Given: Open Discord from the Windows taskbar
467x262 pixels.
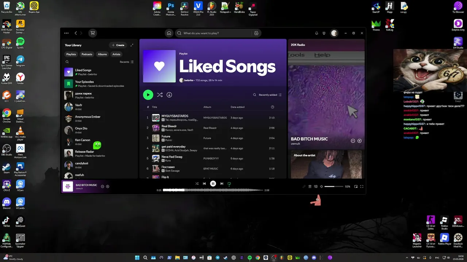Looking at the screenshot, I should pyautogui.click(x=314, y=258).
